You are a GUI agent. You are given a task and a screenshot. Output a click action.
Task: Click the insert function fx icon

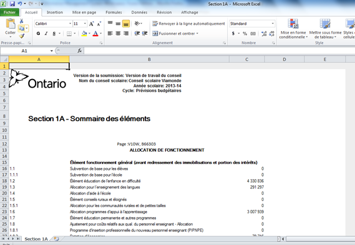[80, 51]
